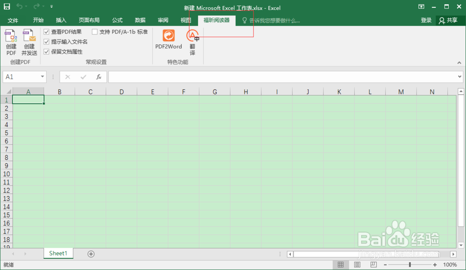Select column N header
Image resolution: width=466 pixels, height=270 pixels.
(432, 91)
